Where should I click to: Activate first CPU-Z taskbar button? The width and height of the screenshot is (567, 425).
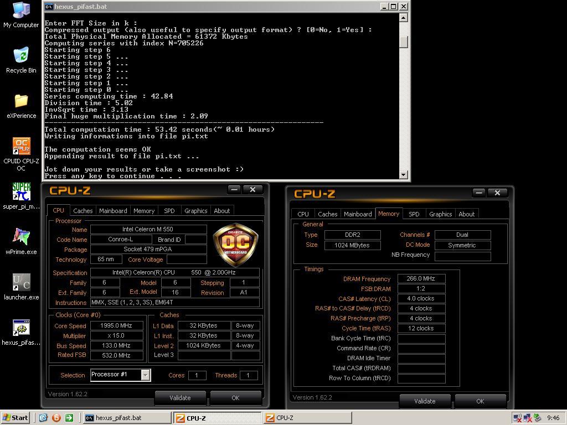(x=217, y=418)
